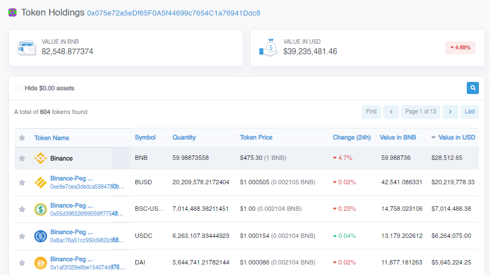490x275 pixels.
Task: Sort by Change (24h) column header
Action: [x=352, y=137]
